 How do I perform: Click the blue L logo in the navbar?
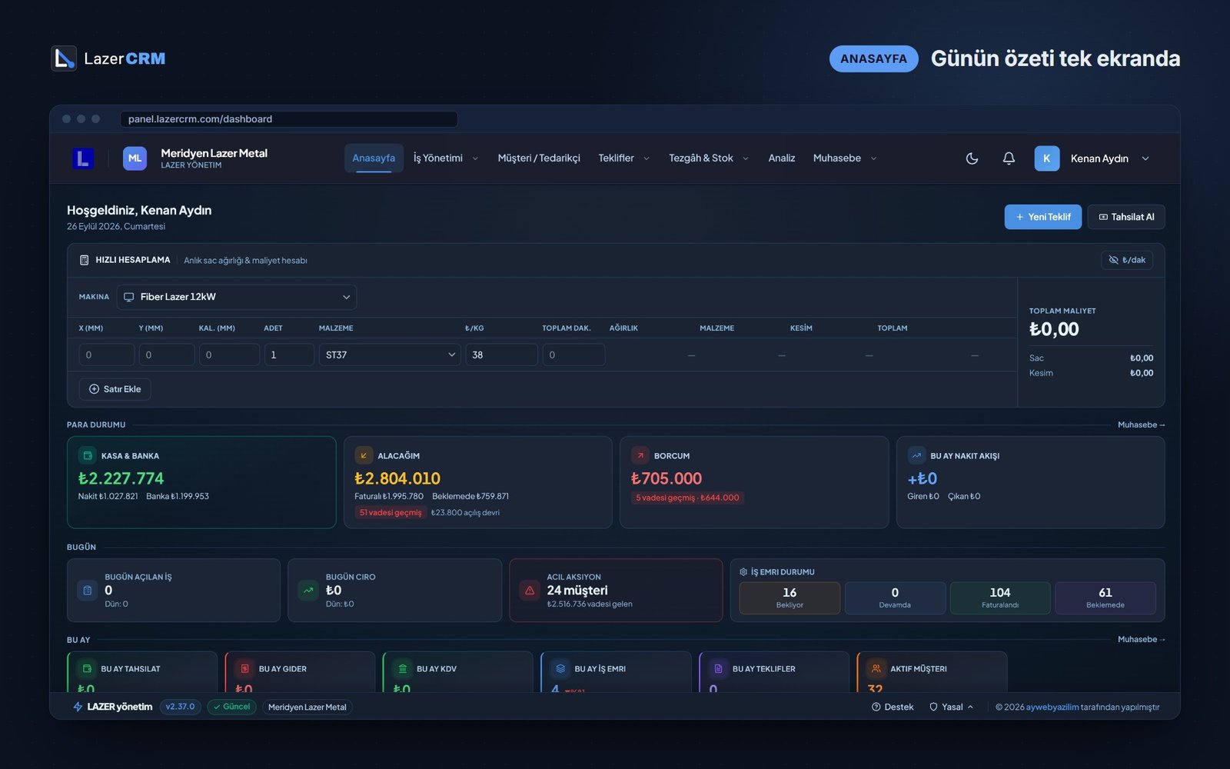[x=83, y=158]
